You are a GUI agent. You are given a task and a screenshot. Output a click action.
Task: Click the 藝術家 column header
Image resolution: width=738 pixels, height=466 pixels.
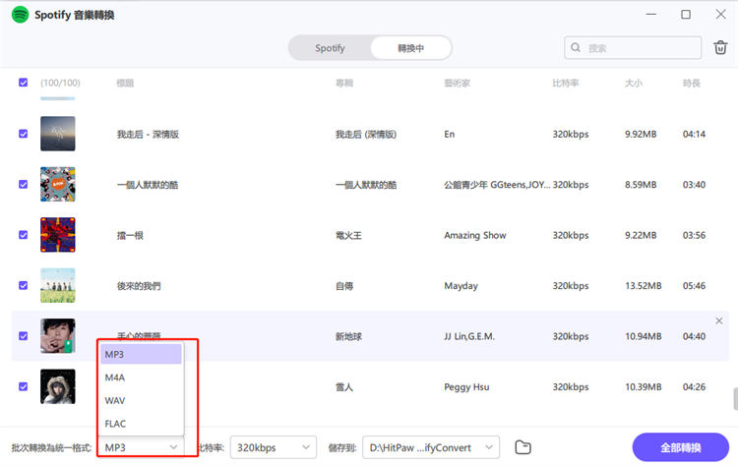click(457, 84)
